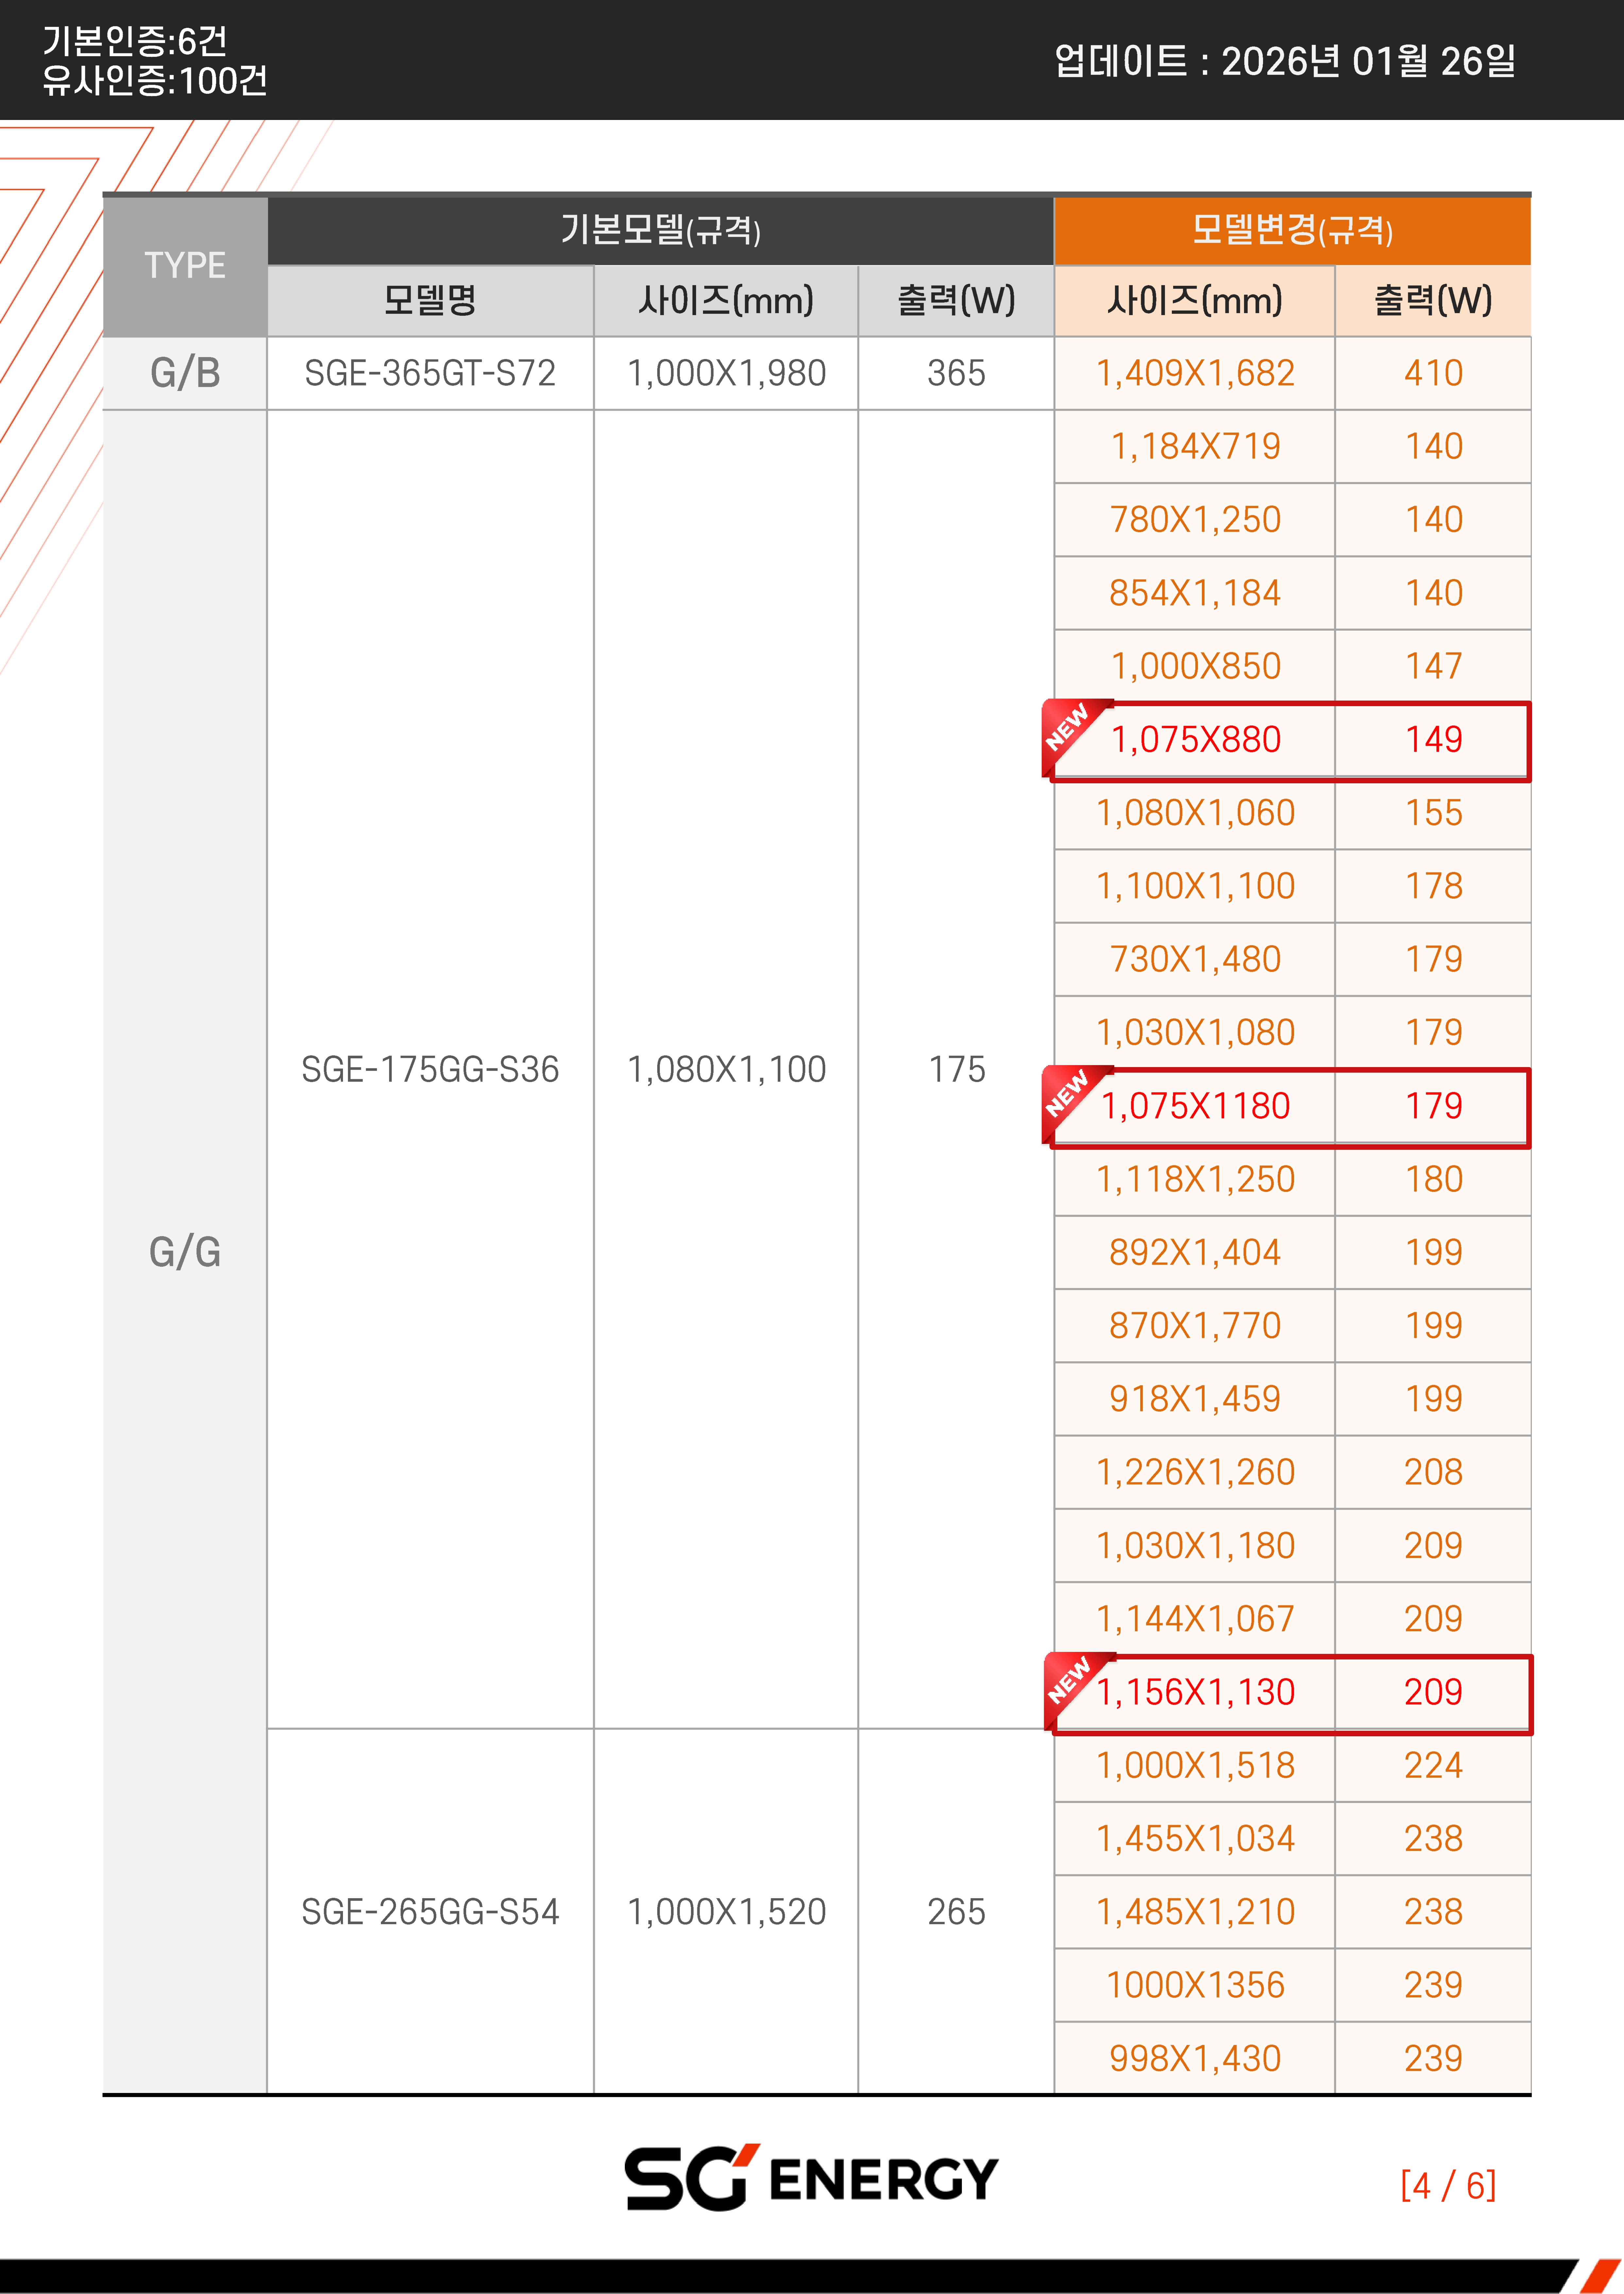This screenshot has width=1624, height=2294.
Task: Click the 998X1,430 size cell
Action: tap(1195, 2058)
